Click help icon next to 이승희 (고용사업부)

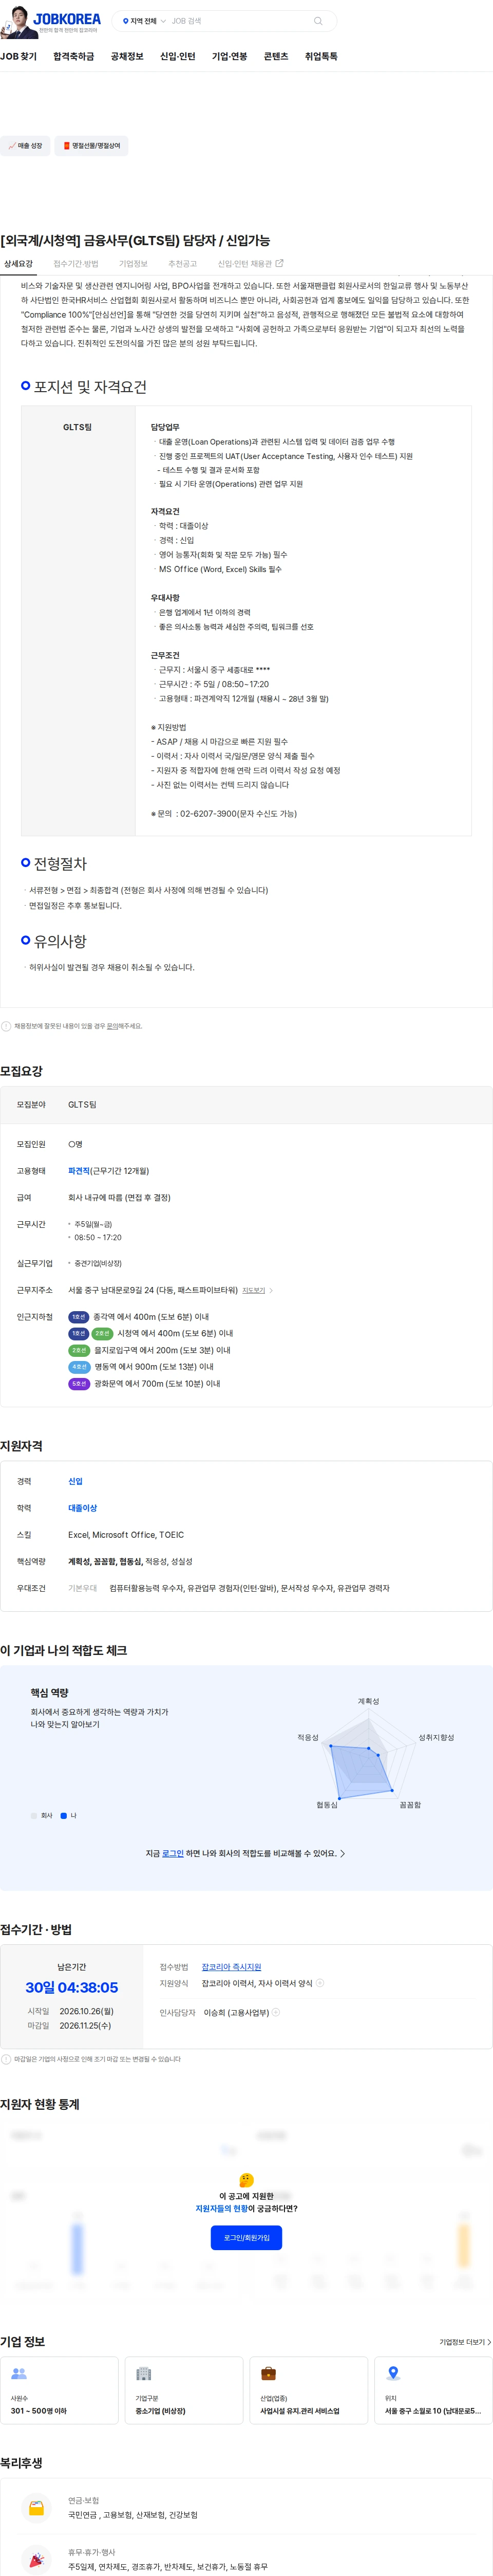276,2012
